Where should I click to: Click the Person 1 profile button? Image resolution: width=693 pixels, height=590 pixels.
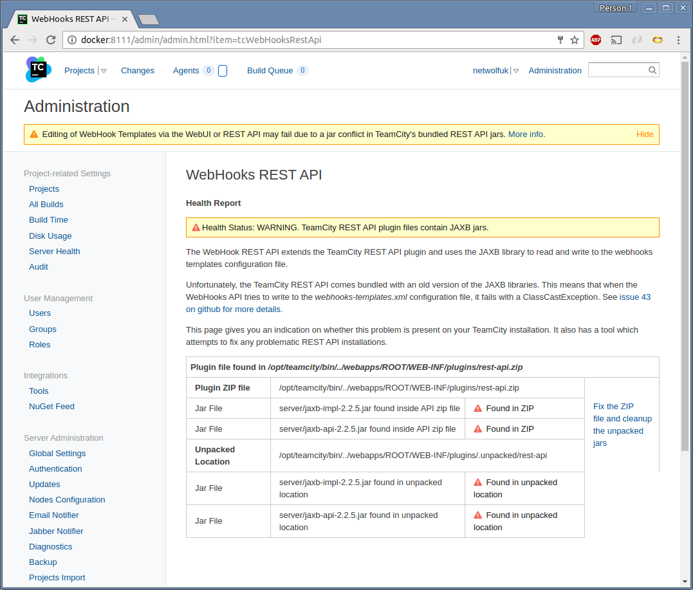click(x=616, y=8)
